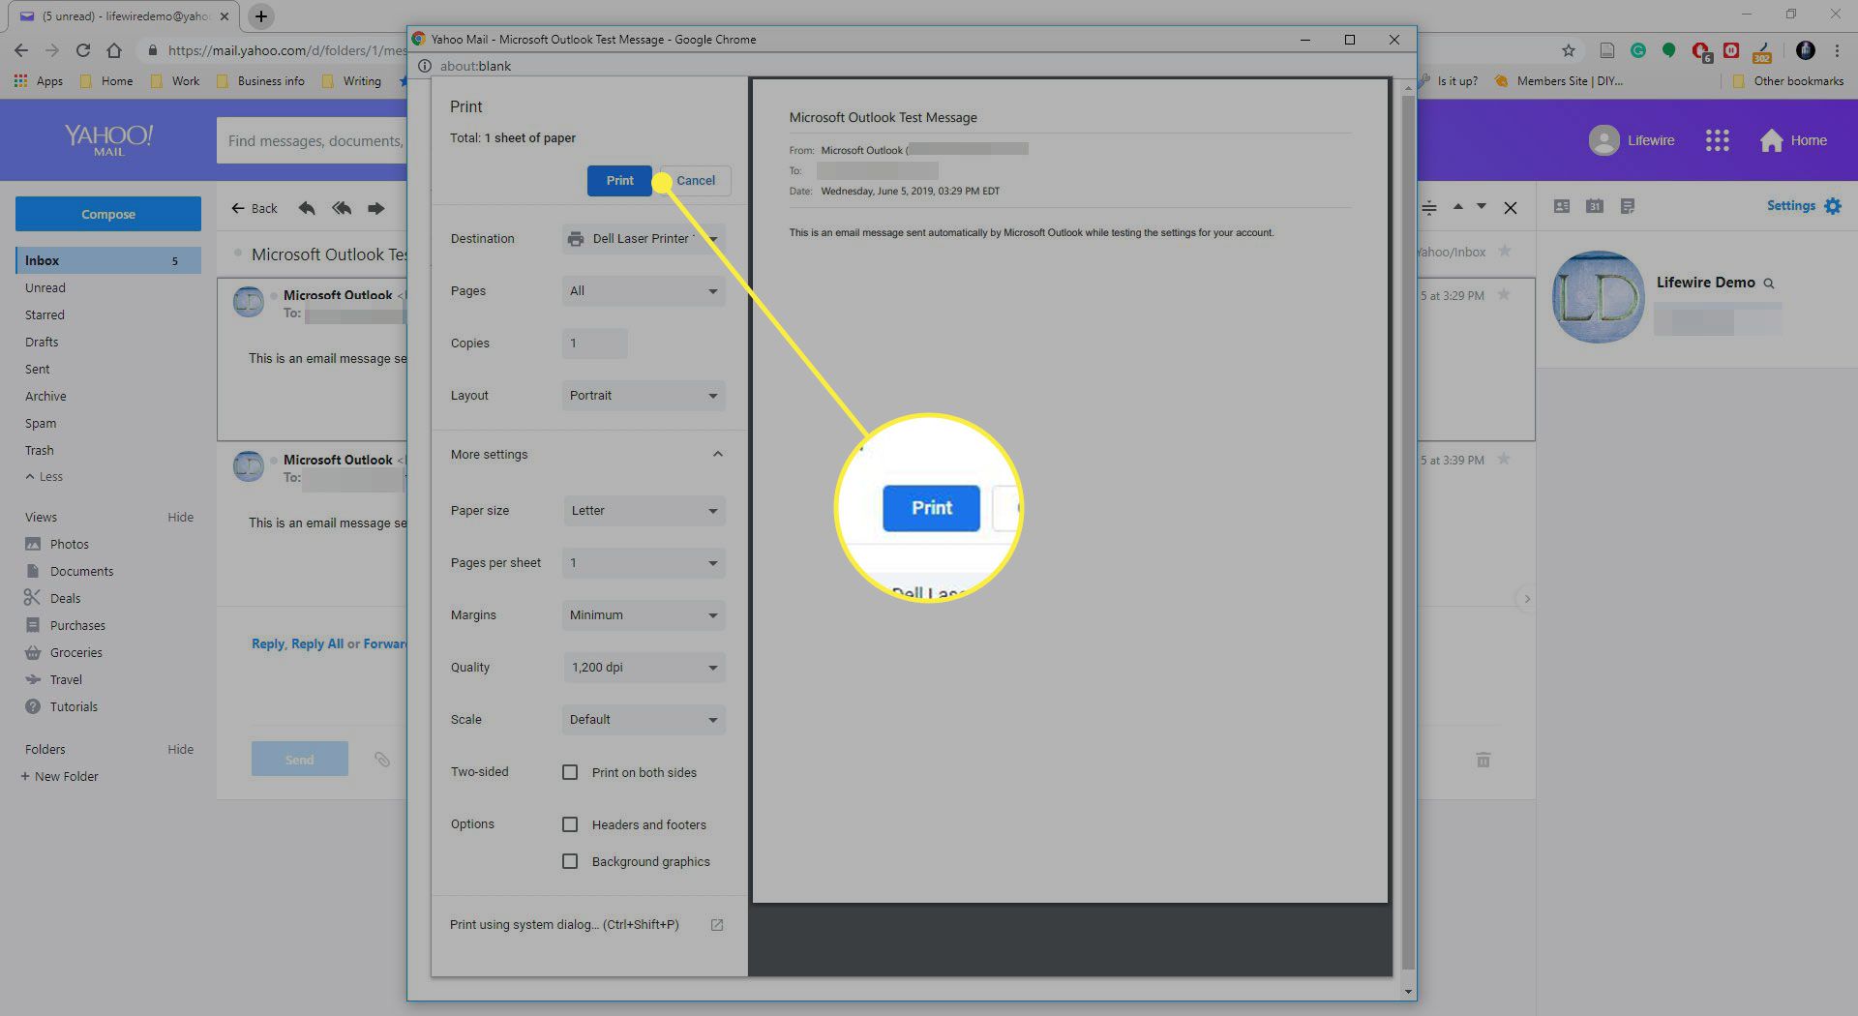The width and height of the screenshot is (1858, 1016).
Task: Click the attachment paperclip icon next to Send
Action: pyautogui.click(x=382, y=760)
